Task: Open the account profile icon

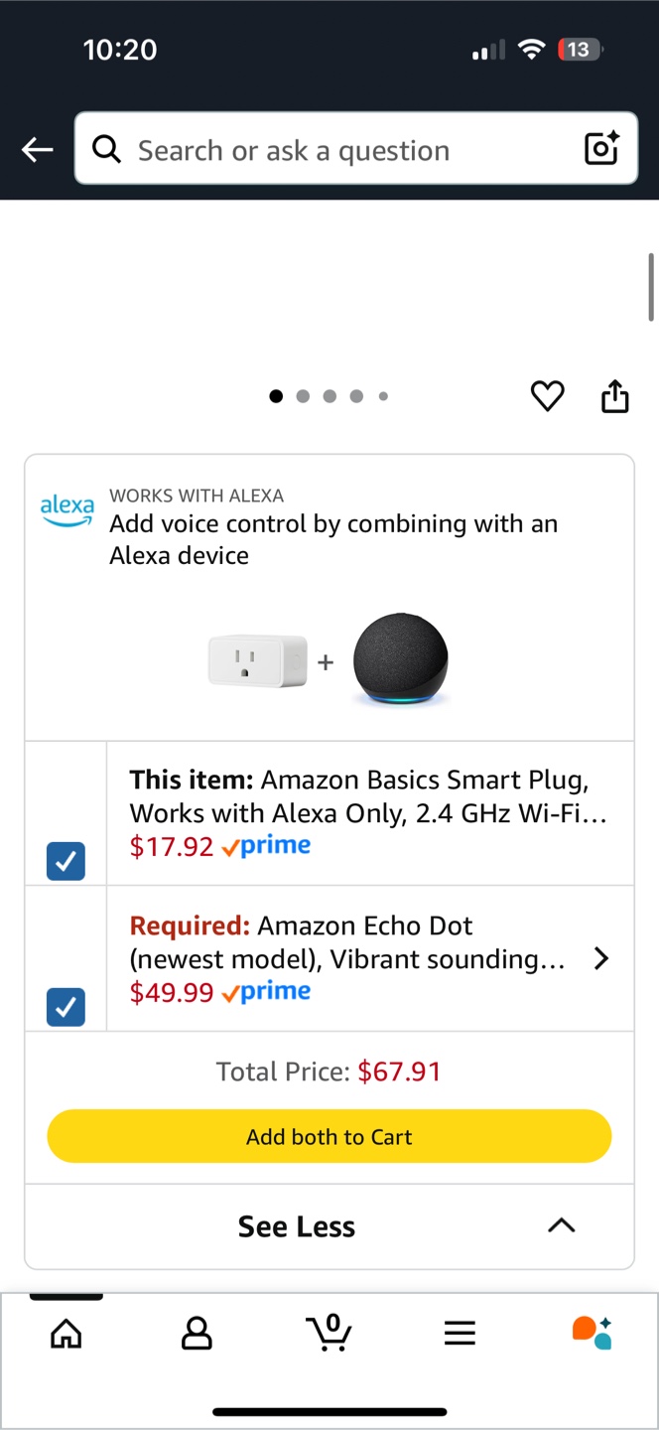Action: [197, 1334]
